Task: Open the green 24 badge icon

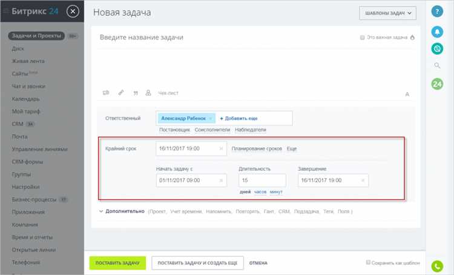Action: pyautogui.click(x=437, y=84)
